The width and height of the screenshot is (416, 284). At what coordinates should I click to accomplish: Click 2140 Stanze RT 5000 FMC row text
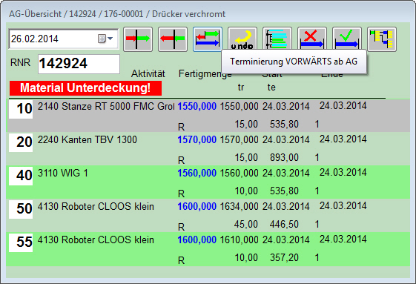pos(106,107)
